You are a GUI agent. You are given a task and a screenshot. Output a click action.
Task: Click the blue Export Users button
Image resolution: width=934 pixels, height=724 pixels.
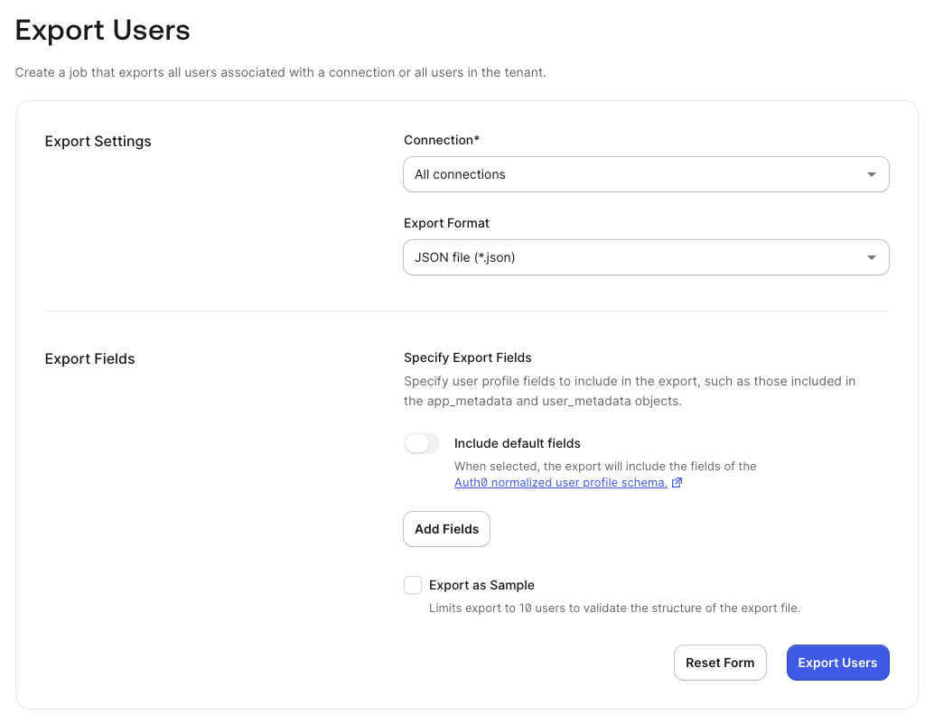pyautogui.click(x=837, y=663)
